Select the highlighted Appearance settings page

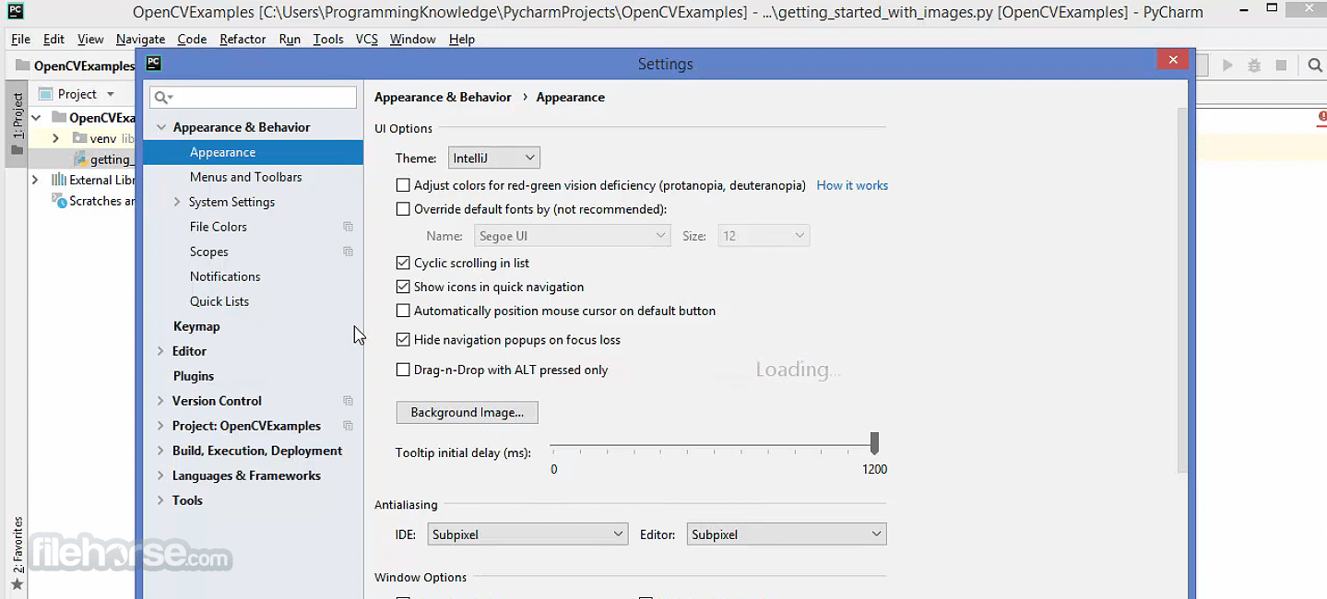[254, 152]
